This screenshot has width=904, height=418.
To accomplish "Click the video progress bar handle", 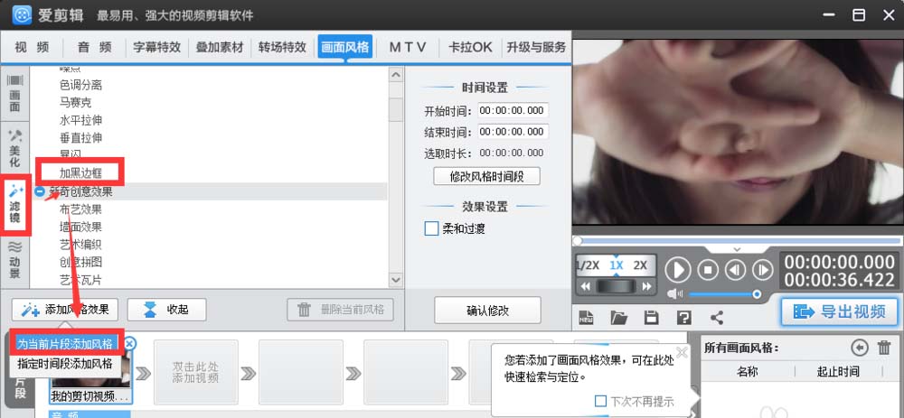I will [577, 241].
